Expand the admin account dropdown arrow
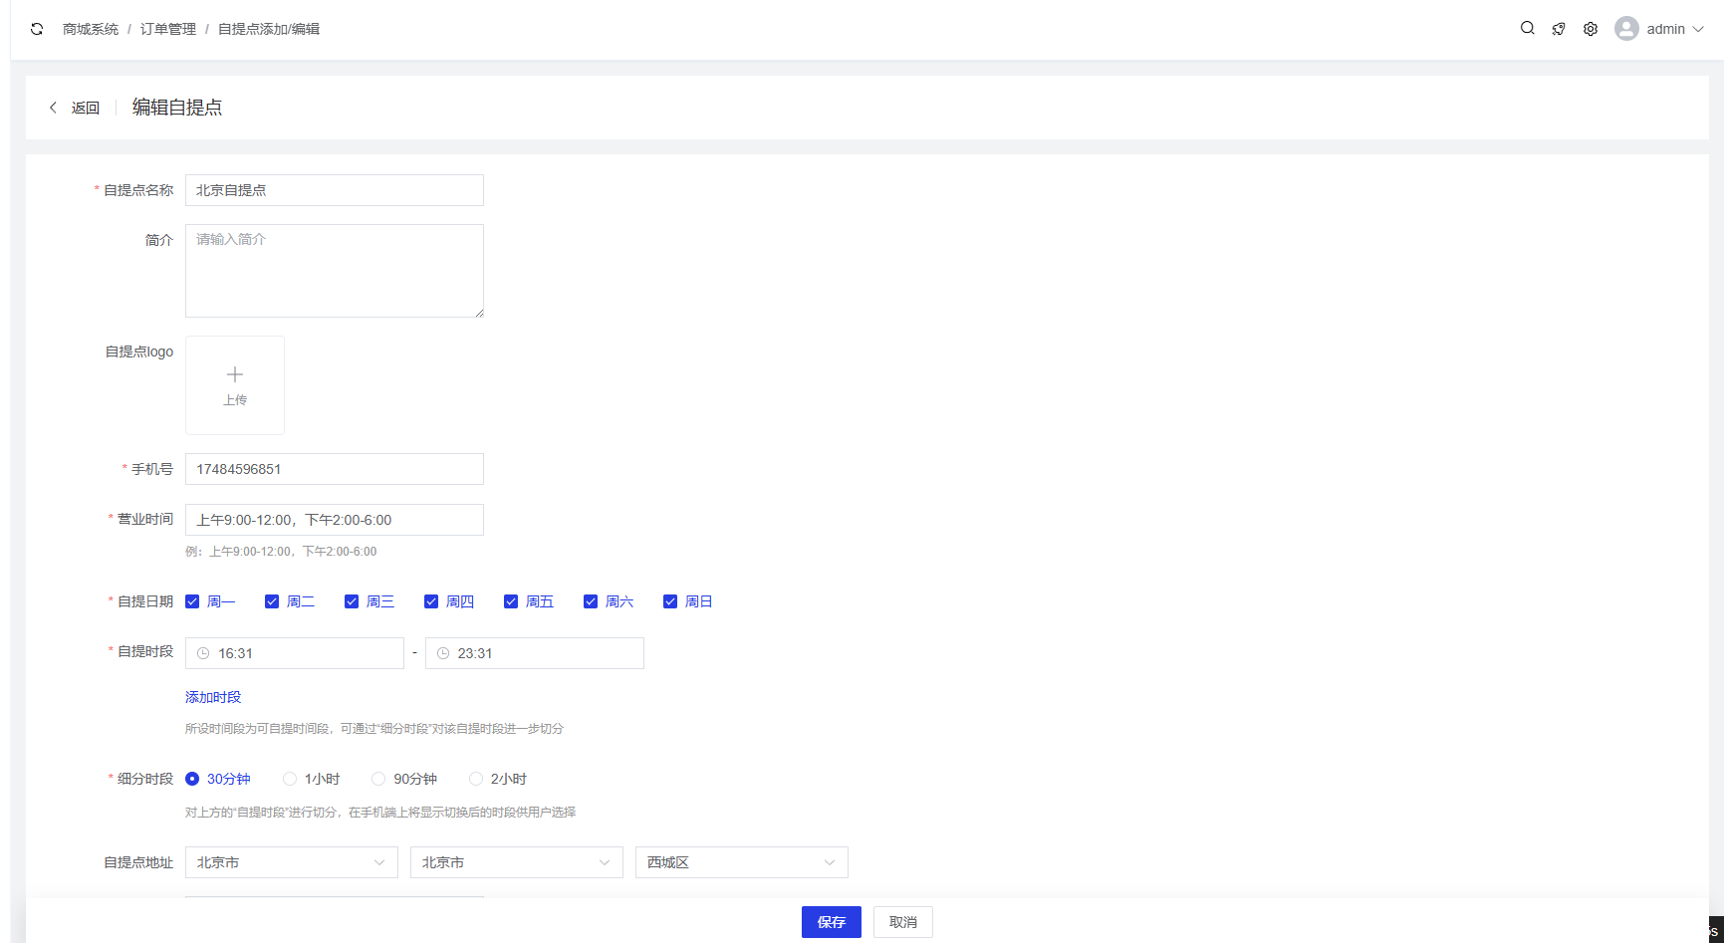This screenshot has width=1724, height=943. coord(1698,29)
